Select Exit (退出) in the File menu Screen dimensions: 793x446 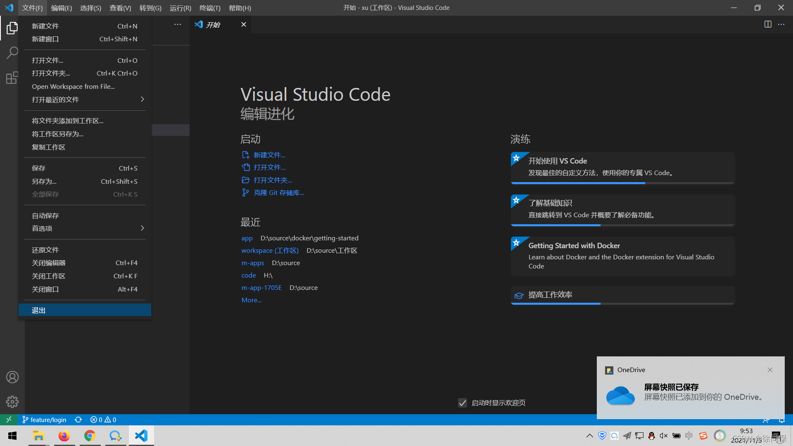point(39,310)
